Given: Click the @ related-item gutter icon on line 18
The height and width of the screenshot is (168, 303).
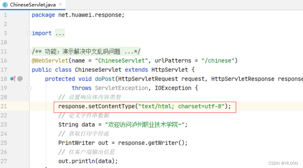Looking at the screenshot, I should tap(20, 79).
